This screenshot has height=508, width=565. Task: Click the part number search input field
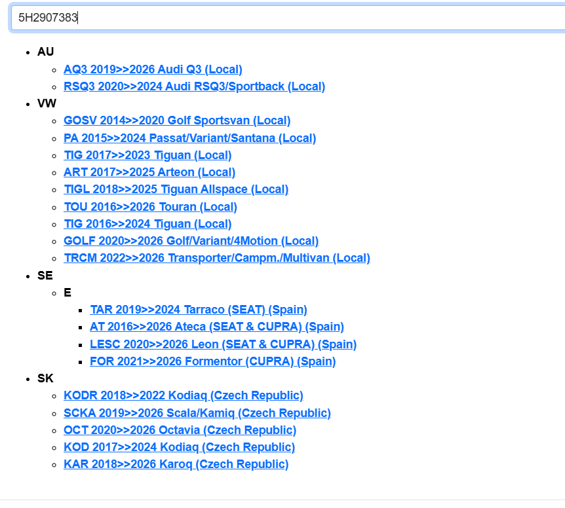pyautogui.click(x=288, y=18)
